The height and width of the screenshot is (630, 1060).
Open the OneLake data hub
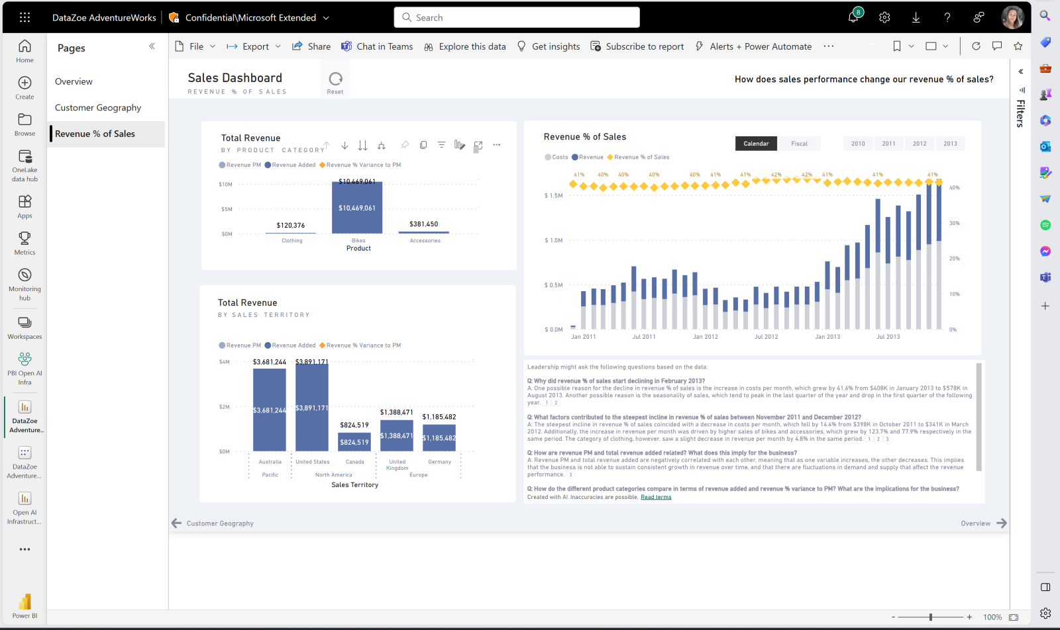25,165
